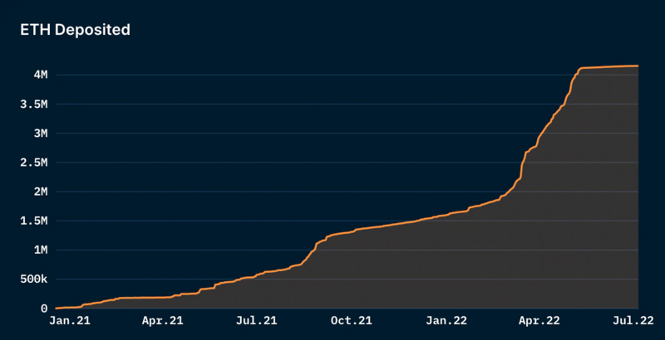Select the 4M y-axis label
The width and height of the screenshot is (665, 340).
(41, 75)
